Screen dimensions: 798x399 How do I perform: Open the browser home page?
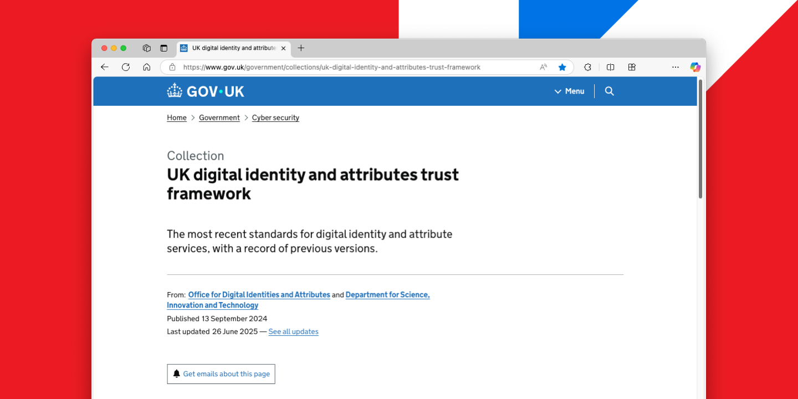point(146,66)
